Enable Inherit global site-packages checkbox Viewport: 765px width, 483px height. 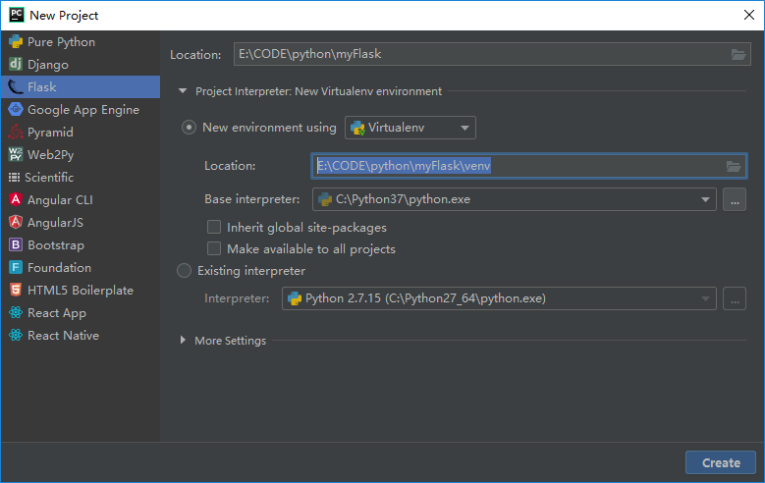coord(214,227)
